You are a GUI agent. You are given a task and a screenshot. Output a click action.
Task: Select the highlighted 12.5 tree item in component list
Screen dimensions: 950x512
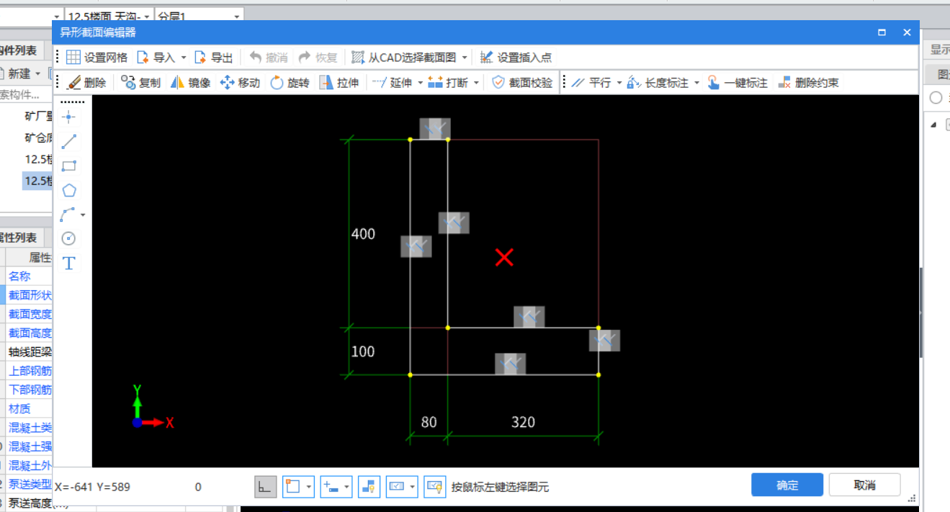37,181
